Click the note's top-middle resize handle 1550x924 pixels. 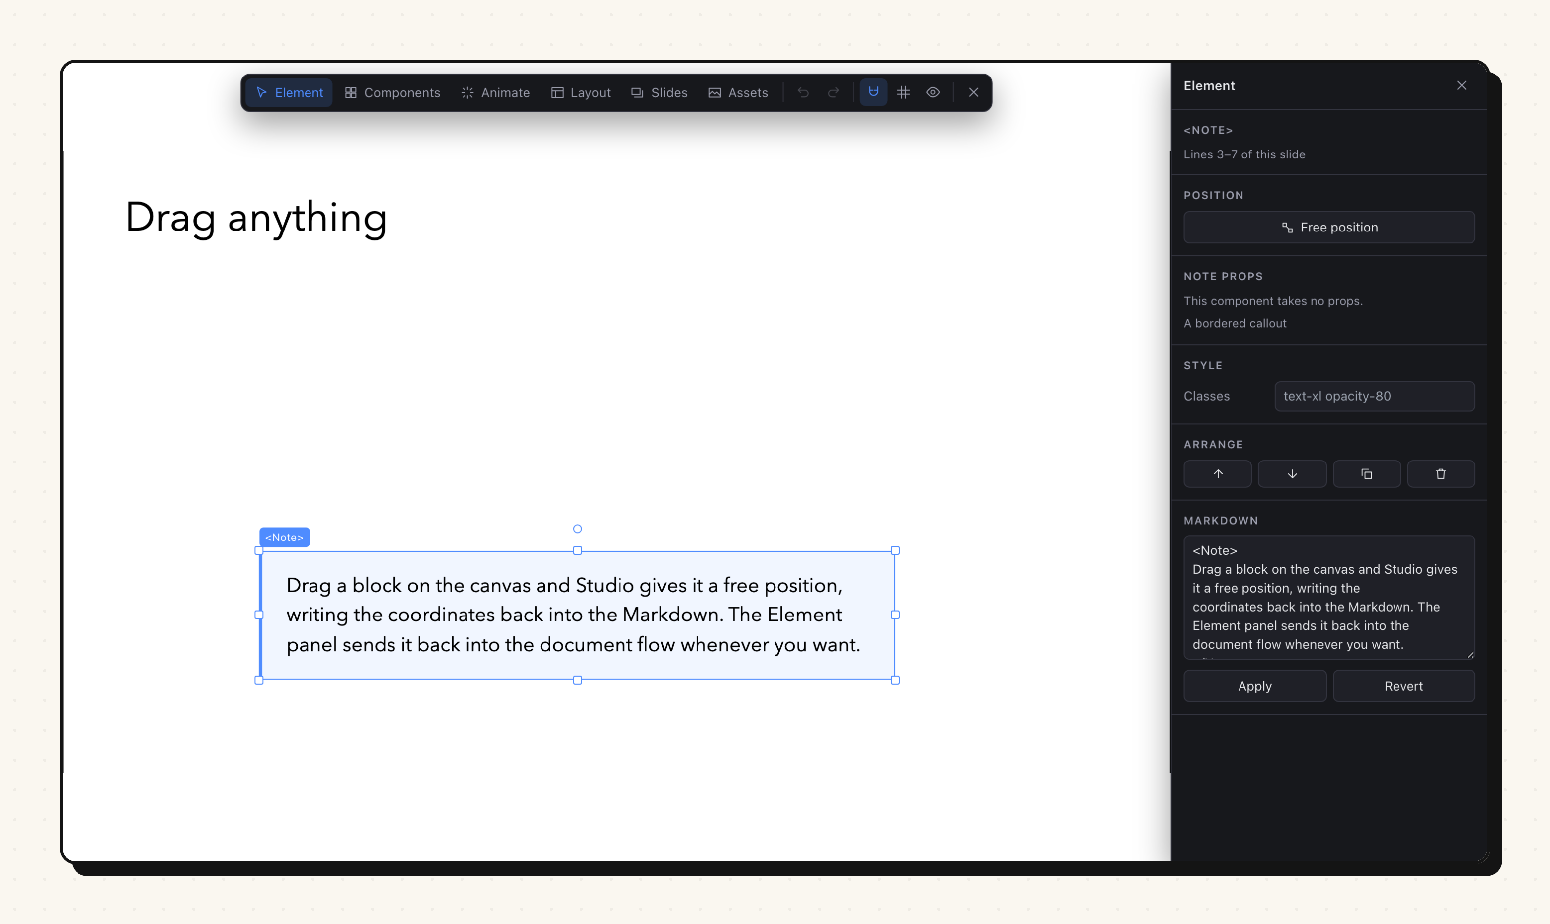tap(578, 550)
